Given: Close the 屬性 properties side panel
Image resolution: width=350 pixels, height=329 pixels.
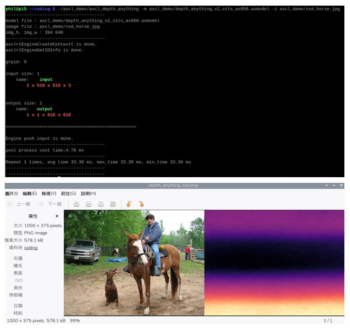Looking at the screenshot, I should click(57, 216).
